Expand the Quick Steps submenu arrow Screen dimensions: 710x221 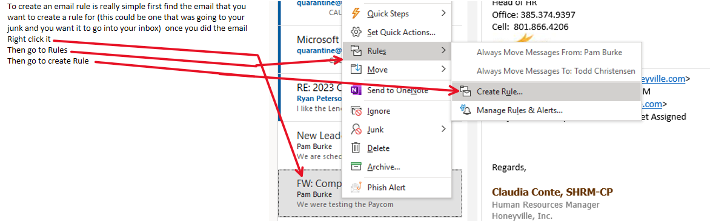pos(443,13)
